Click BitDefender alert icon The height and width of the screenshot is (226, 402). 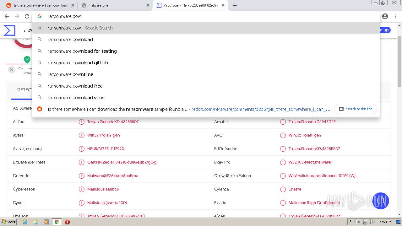283,149
